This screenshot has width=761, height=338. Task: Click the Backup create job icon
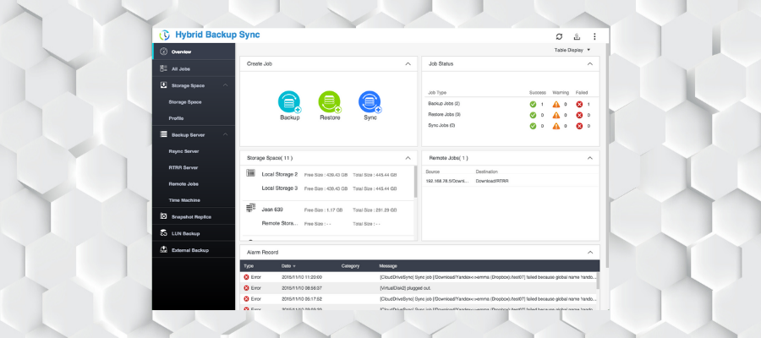click(x=289, y=102)
